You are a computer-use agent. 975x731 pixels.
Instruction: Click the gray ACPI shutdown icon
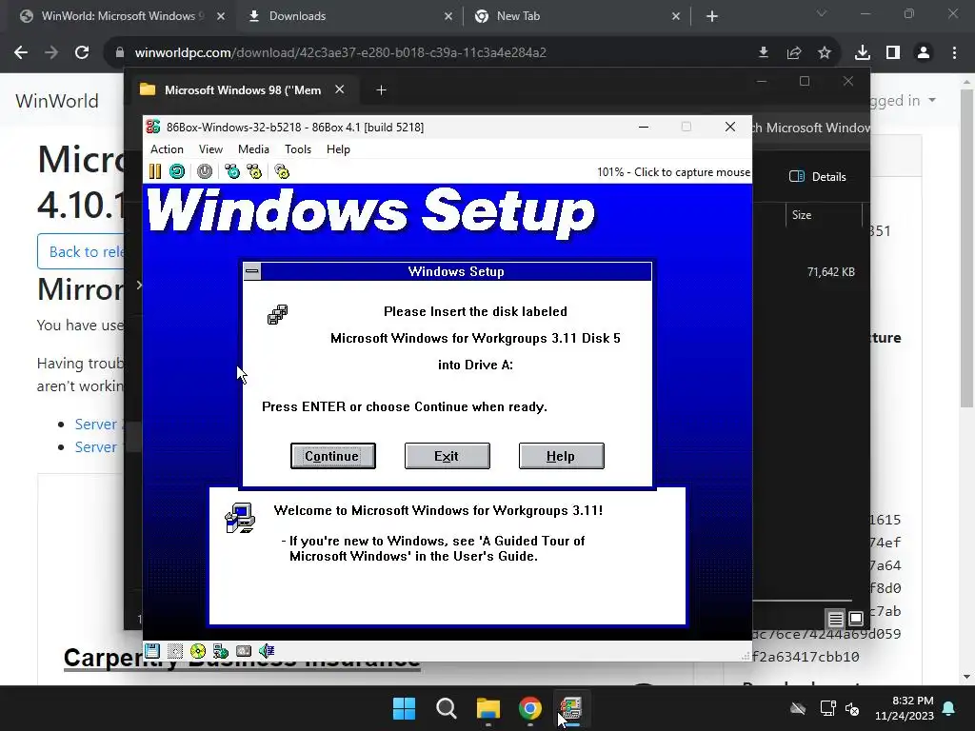pos(205,171)
